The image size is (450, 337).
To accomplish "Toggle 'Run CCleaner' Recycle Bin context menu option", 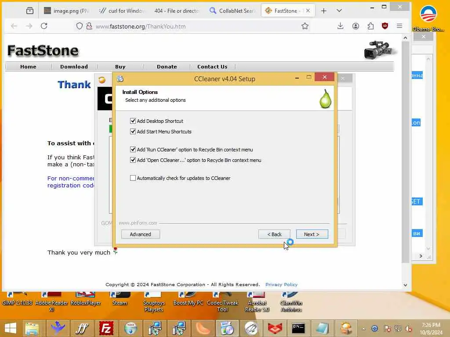I will point(133,150).
